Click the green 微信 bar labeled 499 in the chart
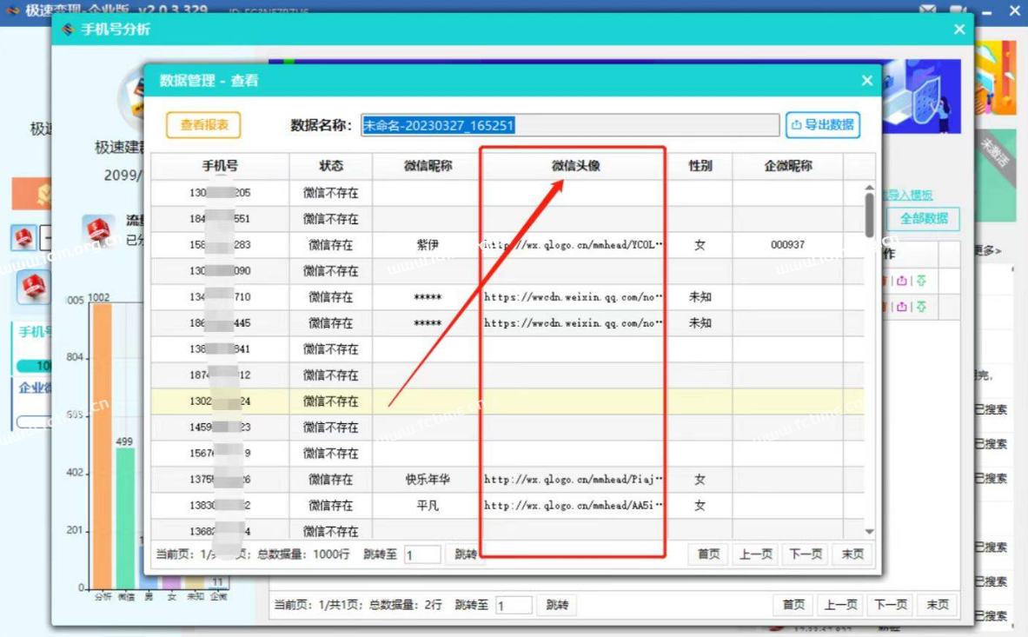Screen dimensions: 1028x637 click(124, 519)
